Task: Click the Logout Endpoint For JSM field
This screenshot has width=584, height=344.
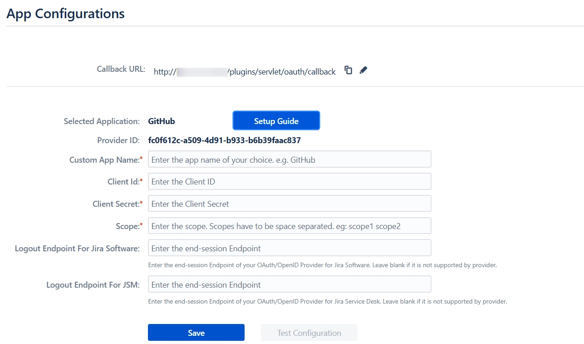Action: 290,284
